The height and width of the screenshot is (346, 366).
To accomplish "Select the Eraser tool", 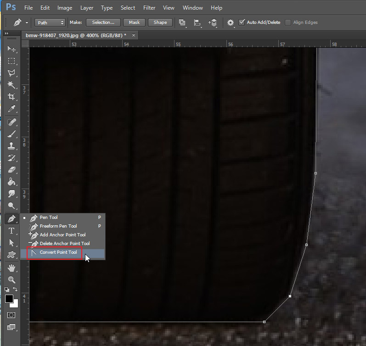I will click(x=11, y=170).
